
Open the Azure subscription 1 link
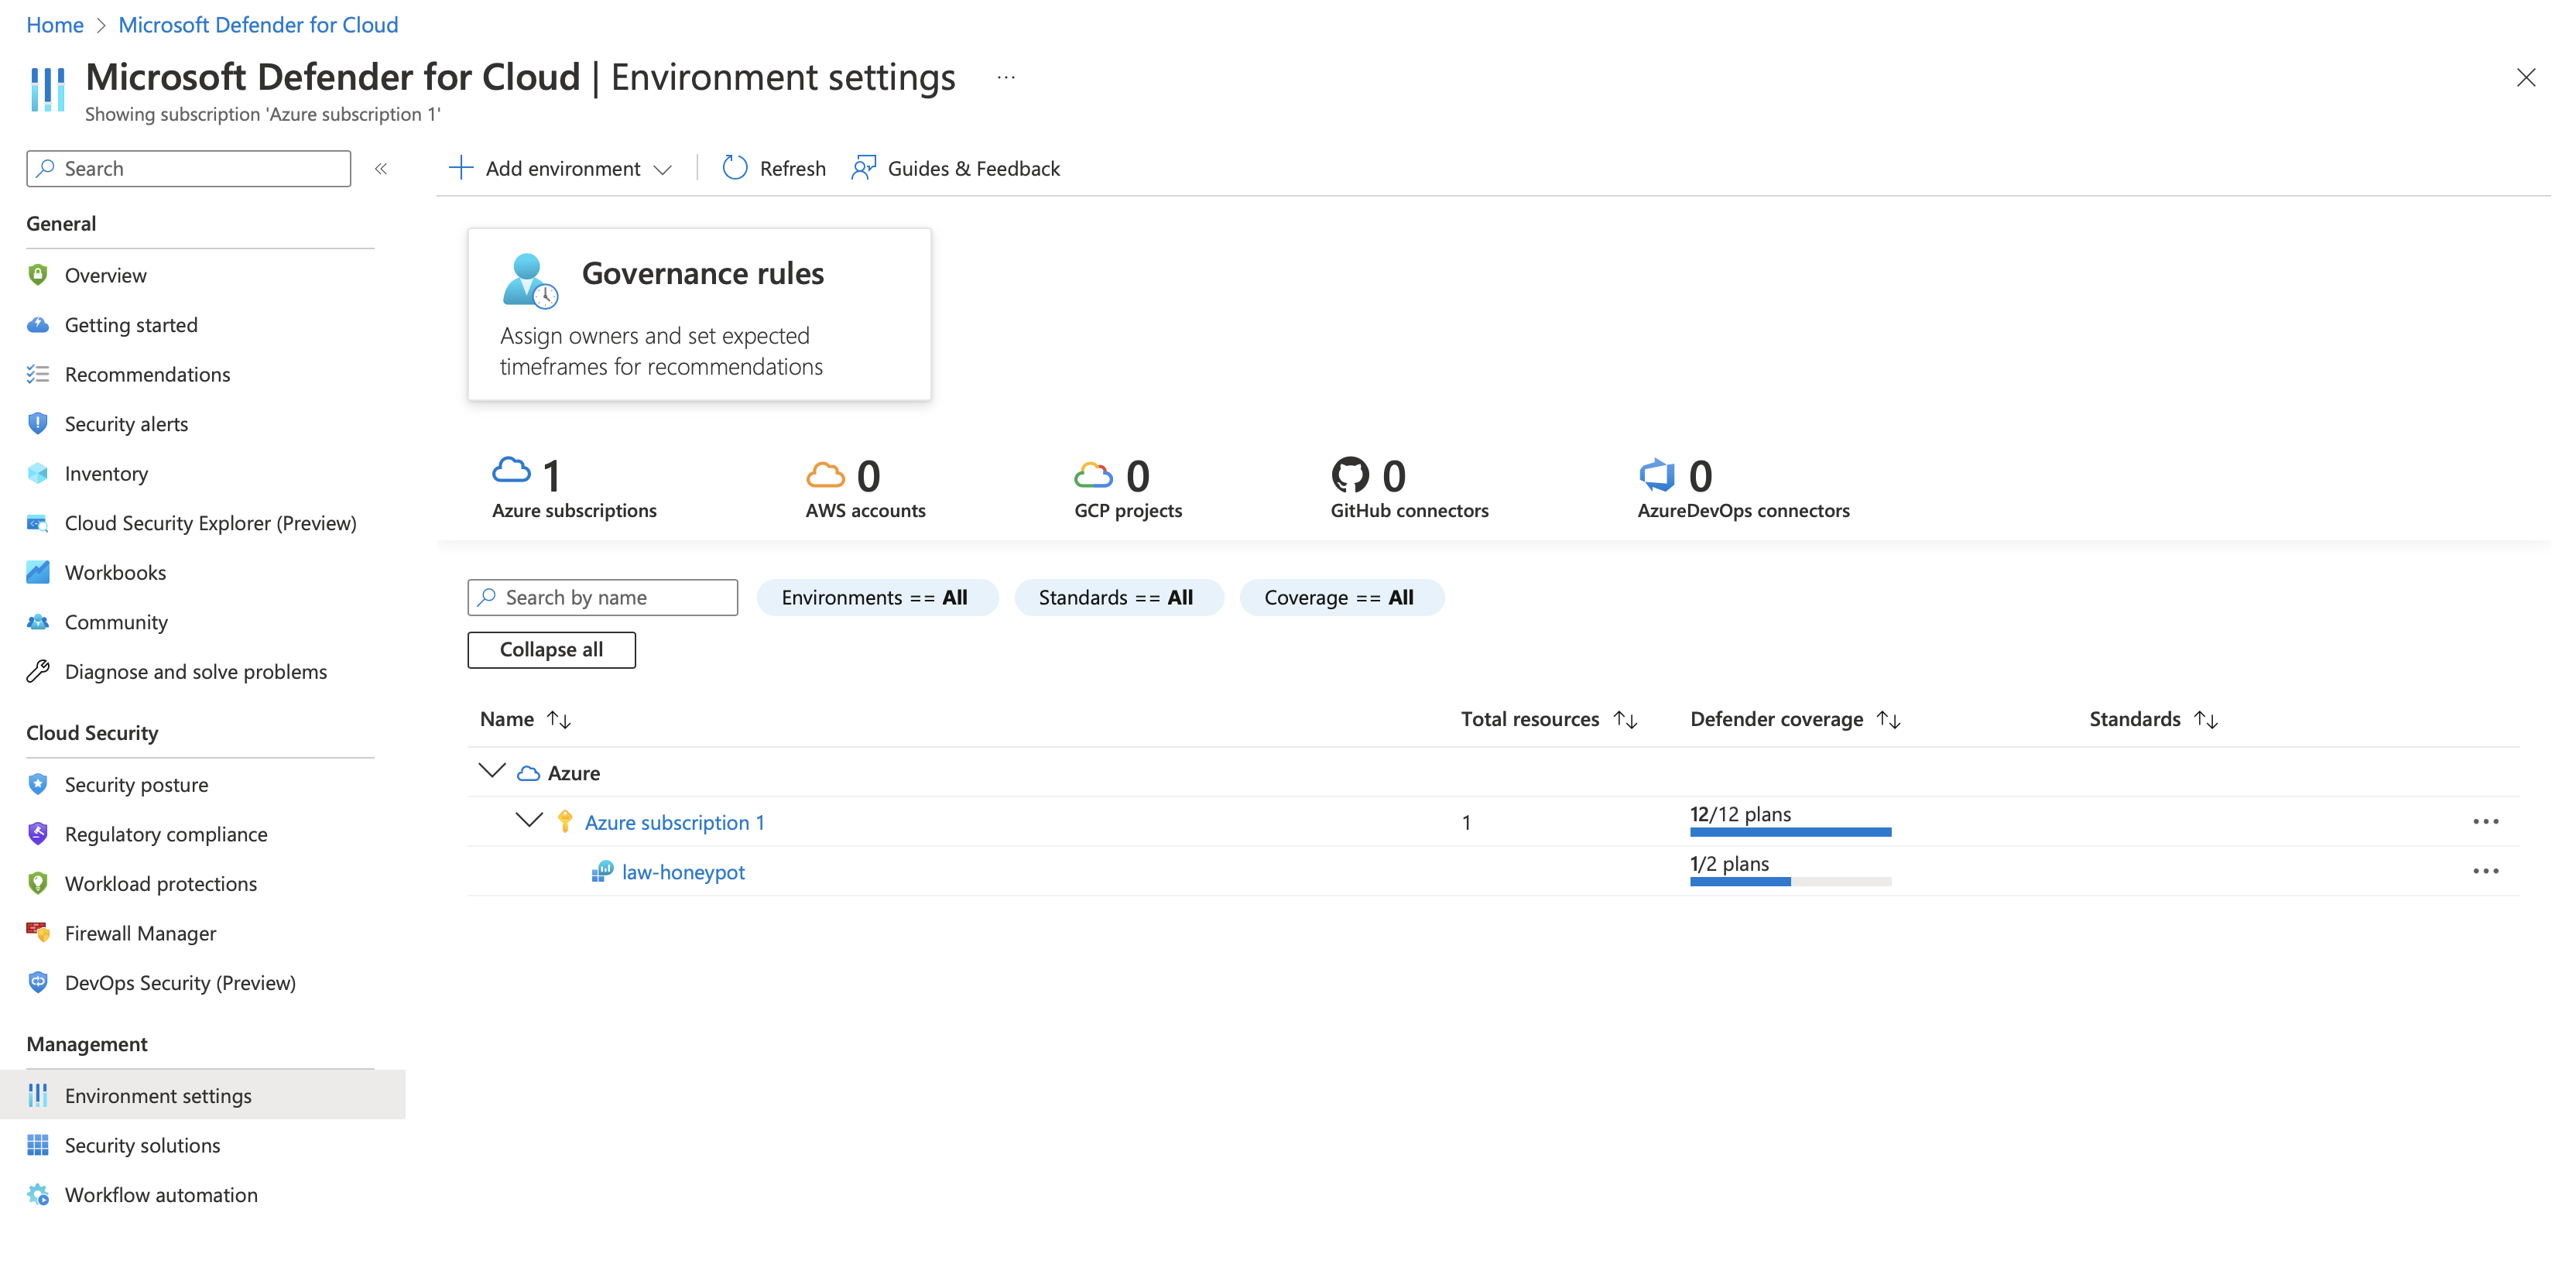tap(675, 822)
